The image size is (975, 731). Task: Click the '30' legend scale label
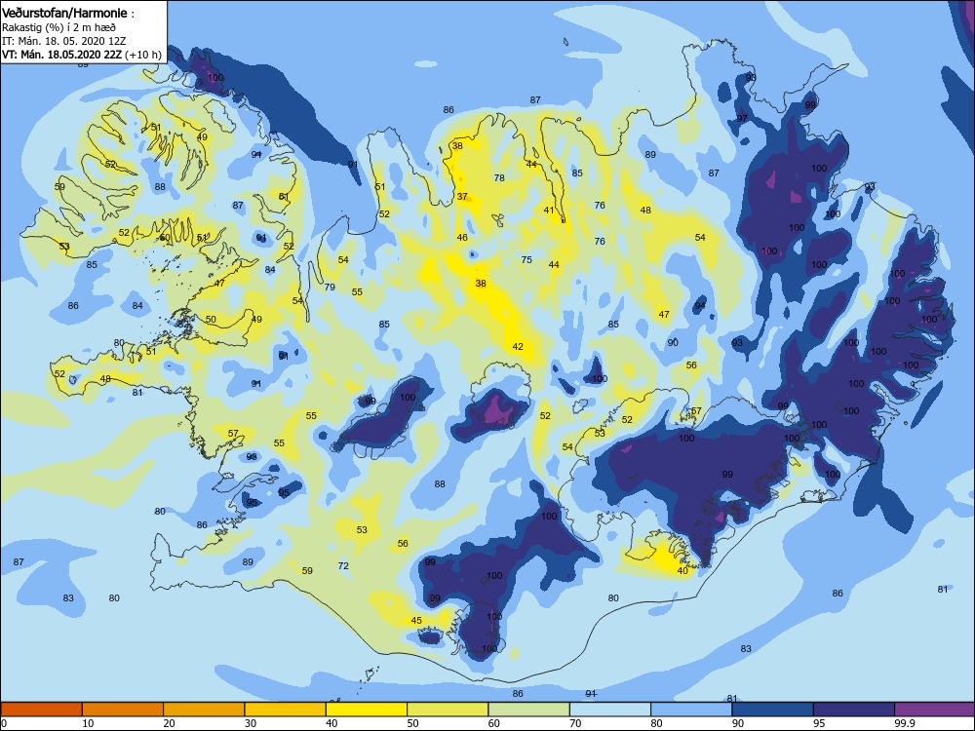251,723
